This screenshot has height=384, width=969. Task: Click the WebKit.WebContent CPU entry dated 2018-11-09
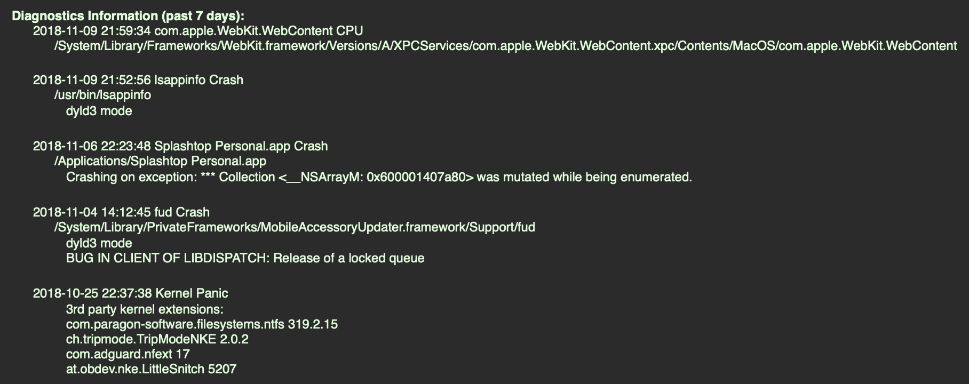tap(197, 31)
